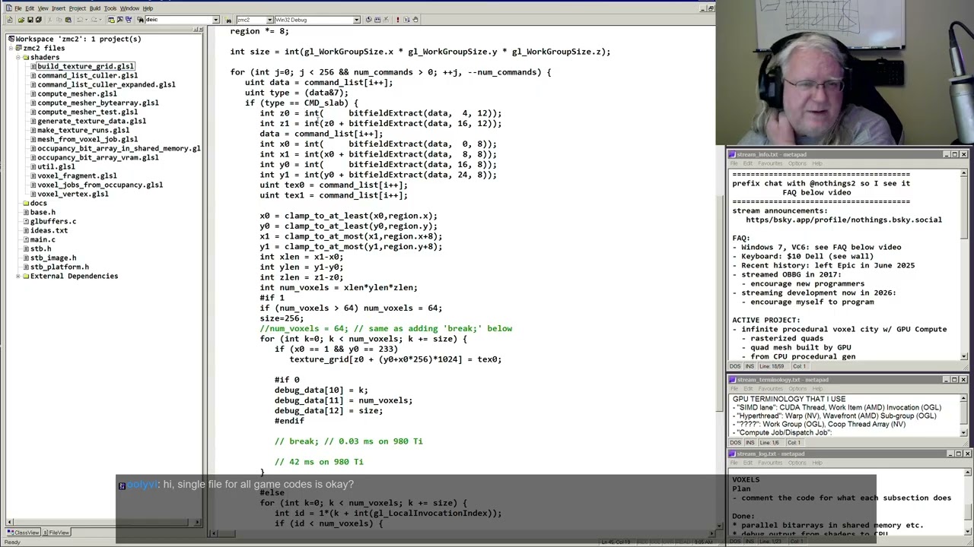Viewport: 974px width, 547px height.
Task: Collapse the shaders folder
Action: click(x=18, y=57)
